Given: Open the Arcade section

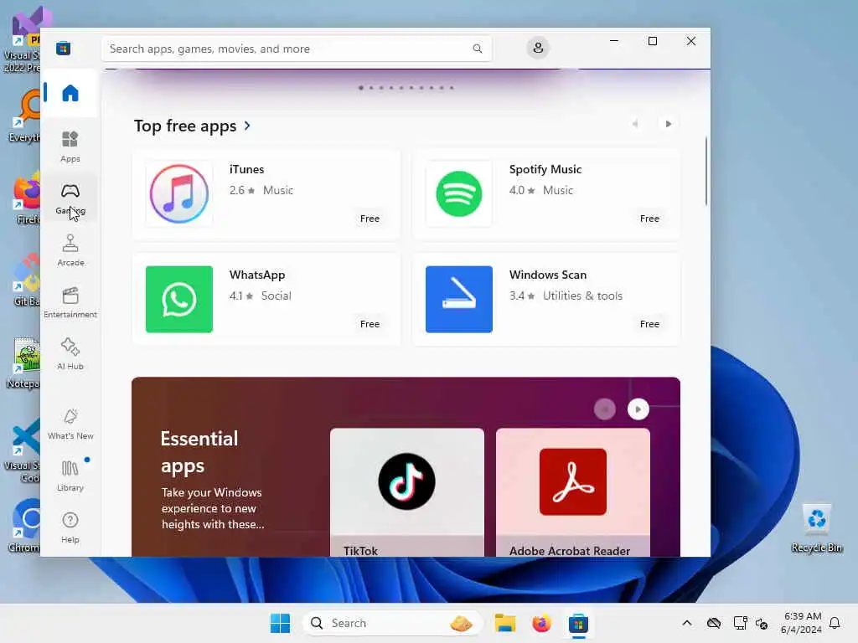Looking at the screenshot, I should 70,250.
